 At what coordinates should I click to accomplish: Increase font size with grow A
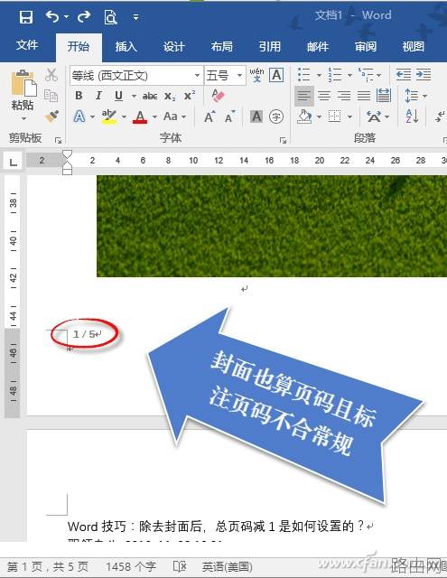tap(210, 117)
